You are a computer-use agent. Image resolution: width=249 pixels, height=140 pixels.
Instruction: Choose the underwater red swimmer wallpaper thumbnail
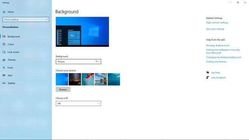[88, 79]
